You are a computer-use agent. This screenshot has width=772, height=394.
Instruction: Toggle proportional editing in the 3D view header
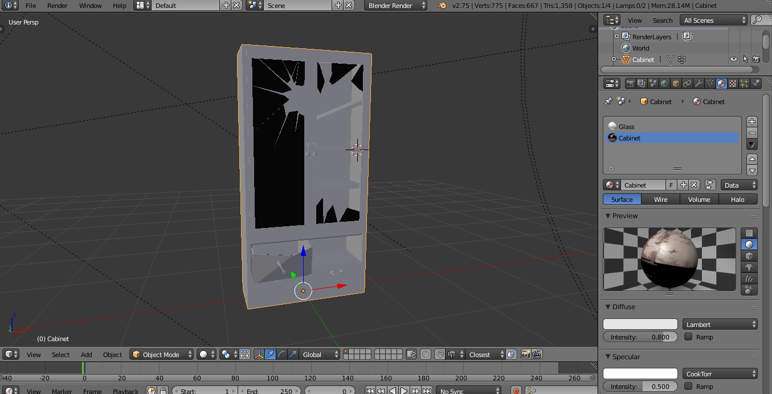[425, 354]
